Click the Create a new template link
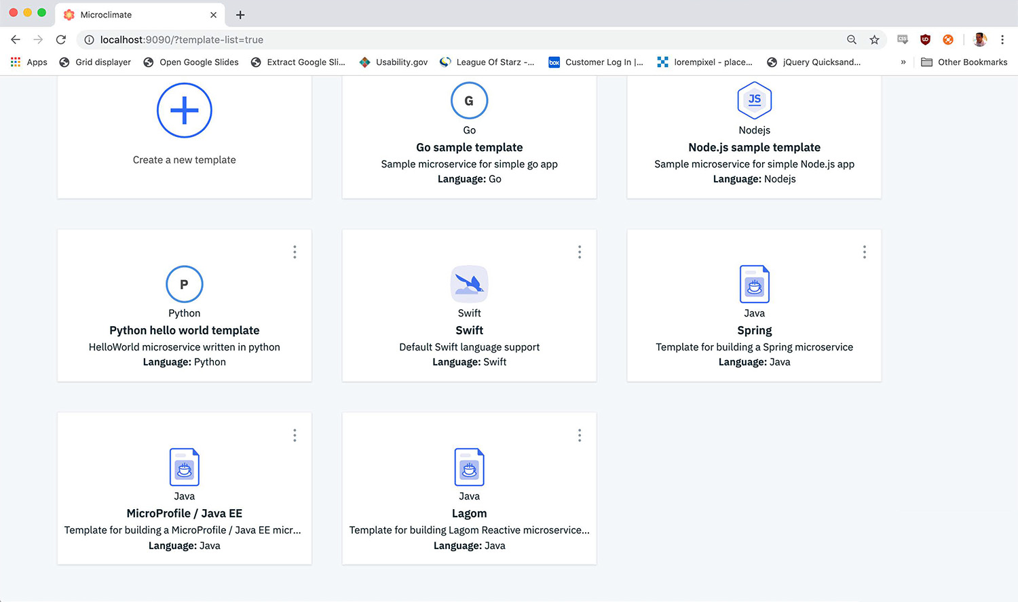Screen dimensions: 1018x602 (184, 159)
